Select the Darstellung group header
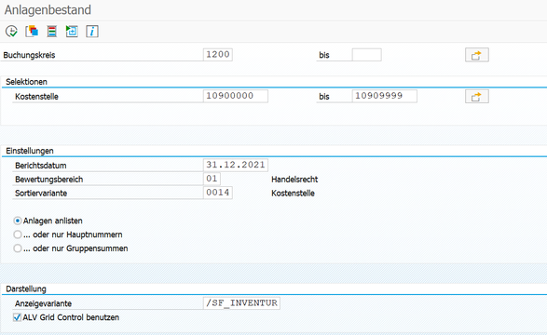547x335 pixels. [x=26, y=289]
